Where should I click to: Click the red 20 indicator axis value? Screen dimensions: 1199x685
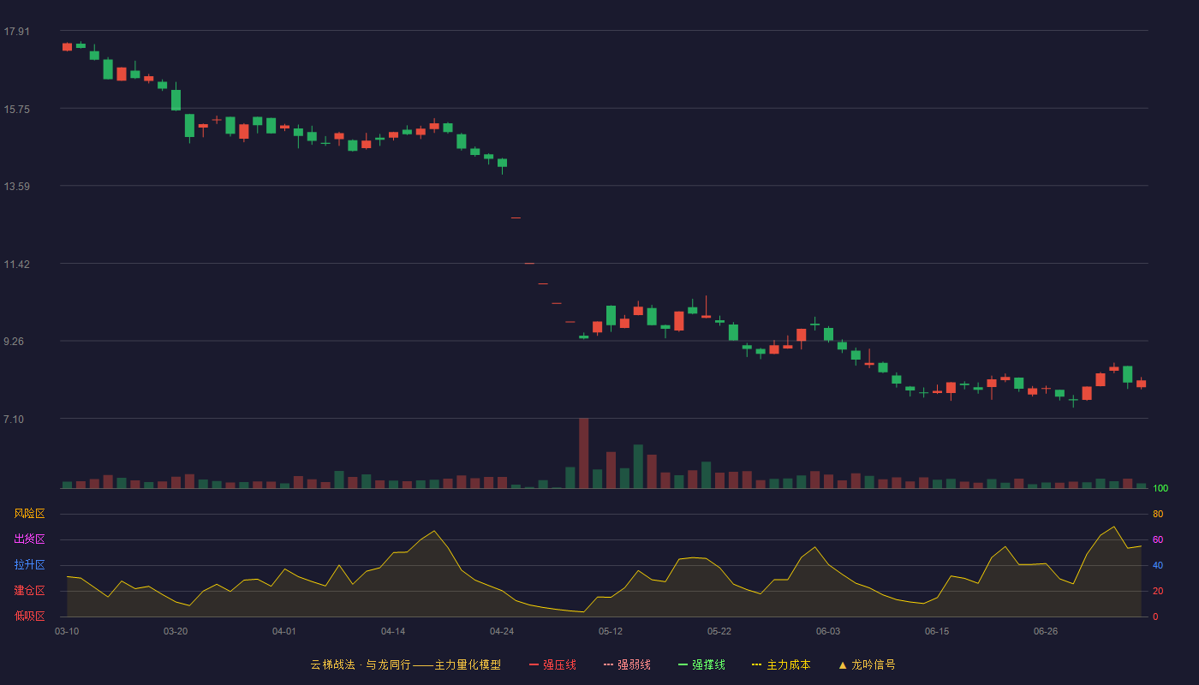(x=1158, y=591)
